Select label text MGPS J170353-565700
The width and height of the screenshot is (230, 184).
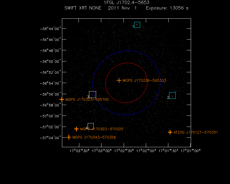point(87,100)
